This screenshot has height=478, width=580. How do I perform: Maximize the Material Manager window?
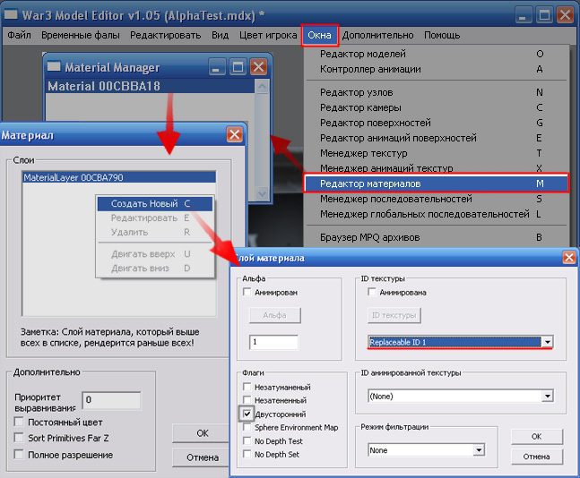(238, 67)
